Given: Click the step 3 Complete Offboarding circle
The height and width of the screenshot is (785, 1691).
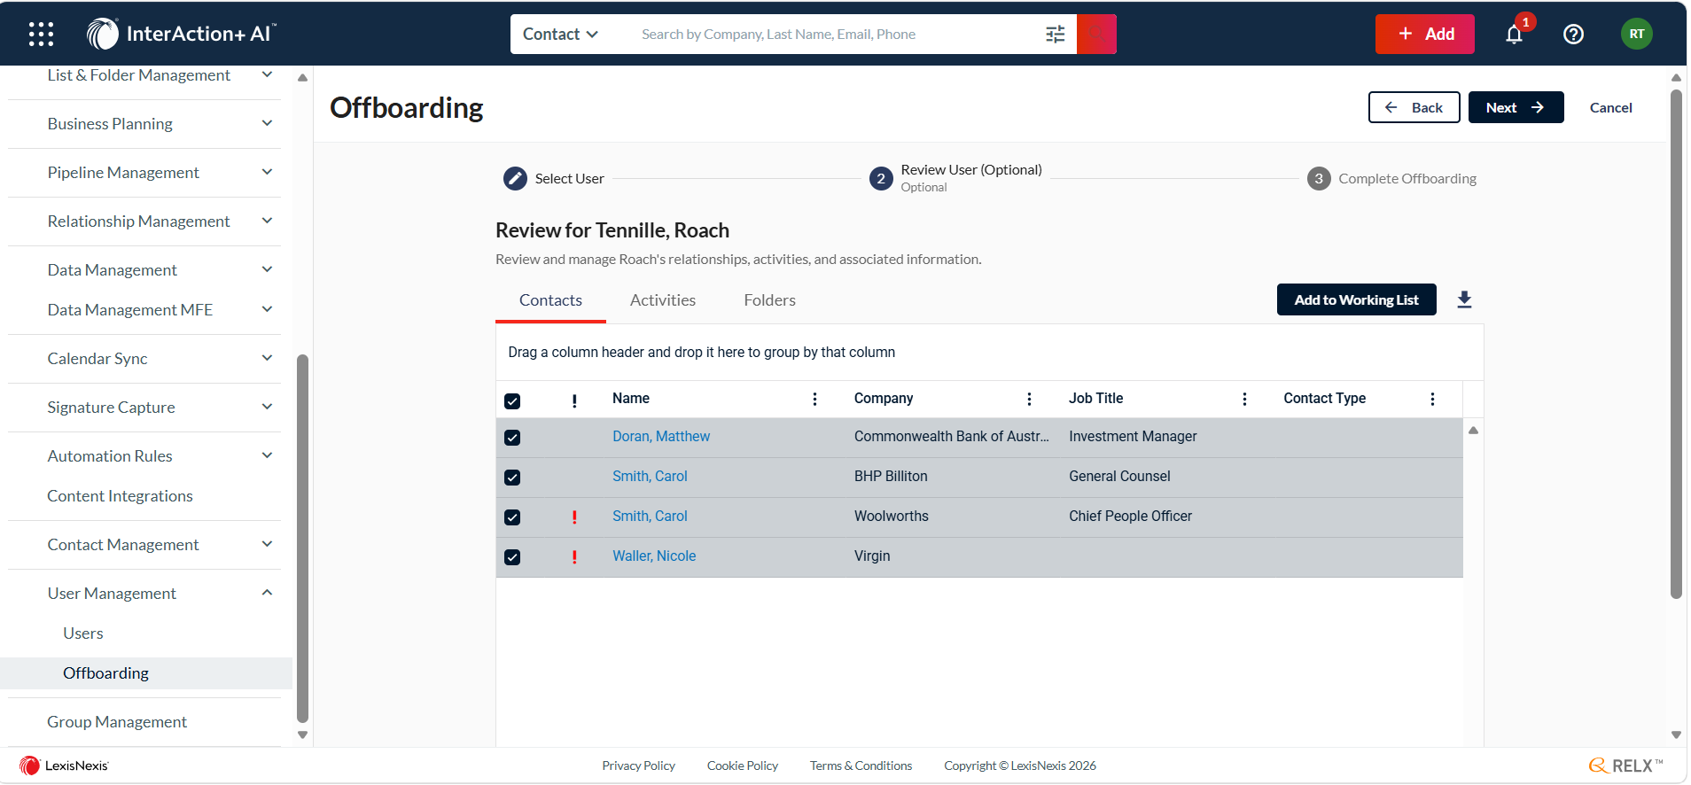Looking at the screenshot, I should (x=1319, y=178).
